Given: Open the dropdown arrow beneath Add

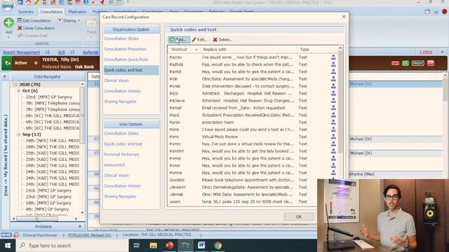Looking at the screenshot, I should point(8,37).
